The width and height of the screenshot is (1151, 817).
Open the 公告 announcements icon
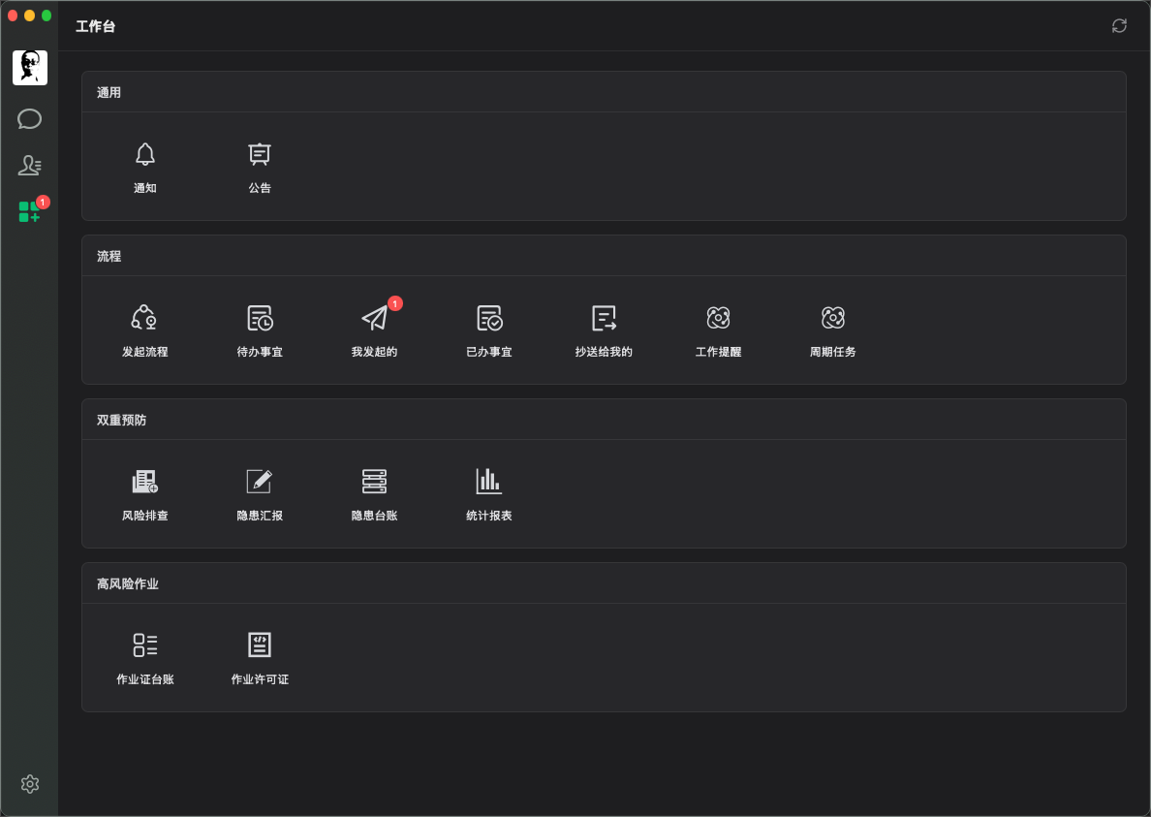[260, 155]
